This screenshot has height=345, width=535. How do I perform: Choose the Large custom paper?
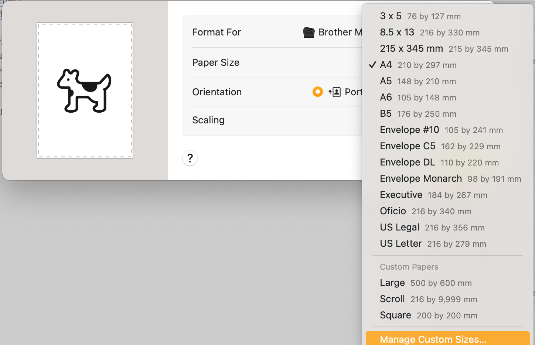point(448,283)
